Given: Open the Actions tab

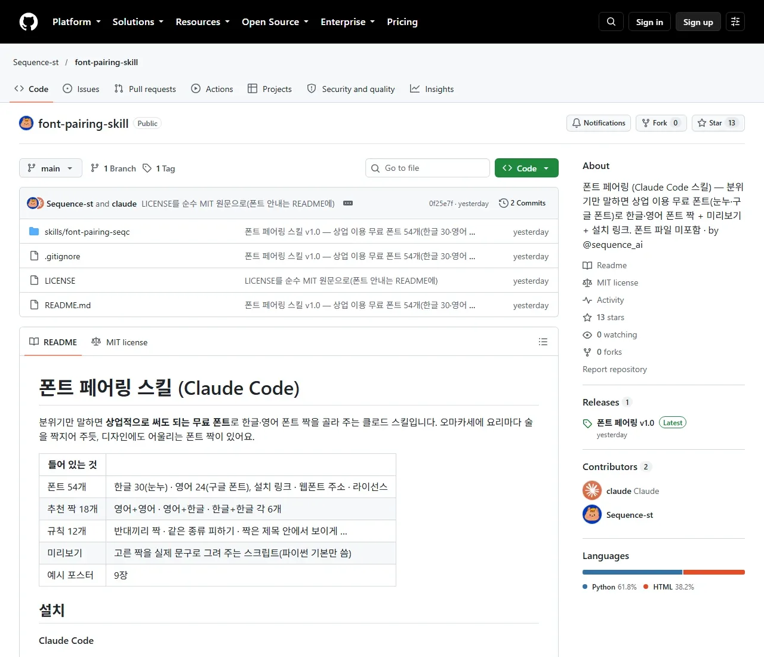Looking at the screenshot, I should (x=212, y=89).
